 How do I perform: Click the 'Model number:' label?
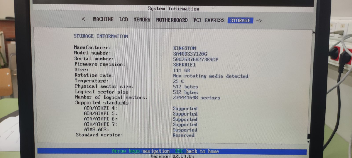tap(92, 53)
